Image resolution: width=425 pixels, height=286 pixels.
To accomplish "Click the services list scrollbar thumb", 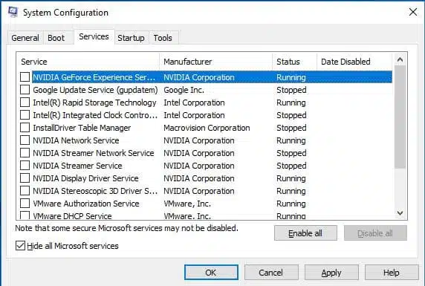I will tap(400, 117).
